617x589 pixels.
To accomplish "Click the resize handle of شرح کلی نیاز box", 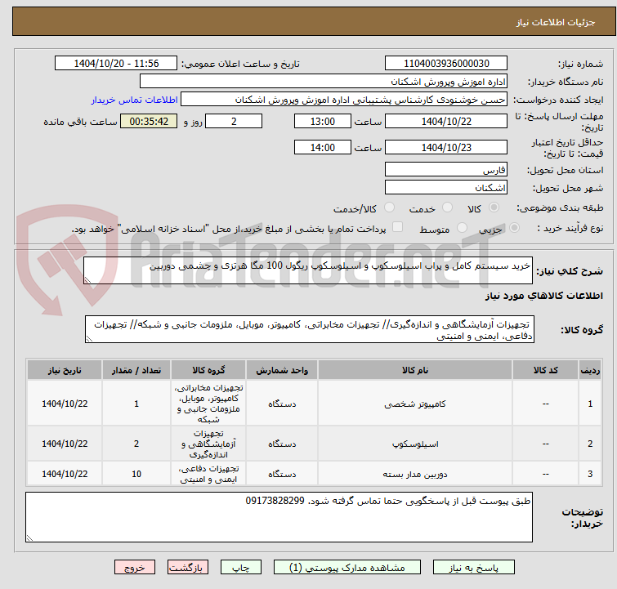I will [x=87, y=279].
